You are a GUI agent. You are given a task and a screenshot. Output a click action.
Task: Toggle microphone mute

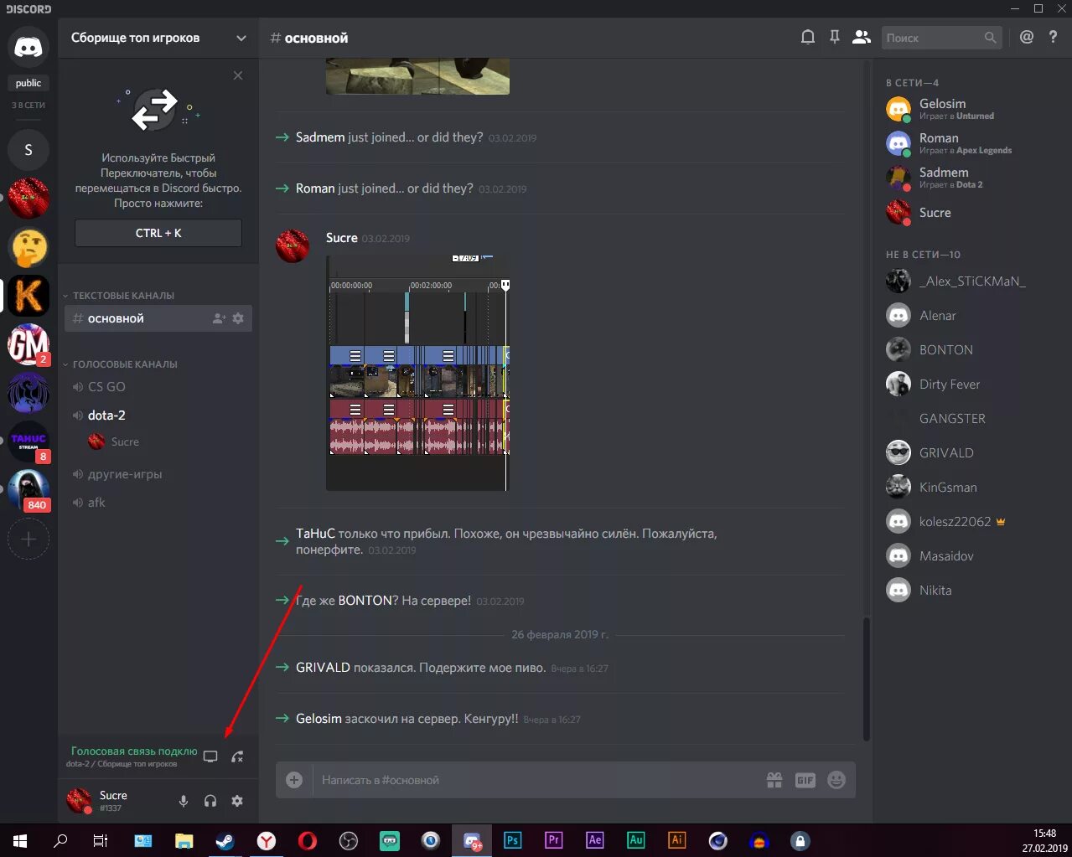tap(184, 801)
